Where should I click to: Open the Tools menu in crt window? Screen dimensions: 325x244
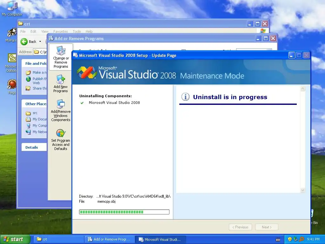tap(77, 31)
